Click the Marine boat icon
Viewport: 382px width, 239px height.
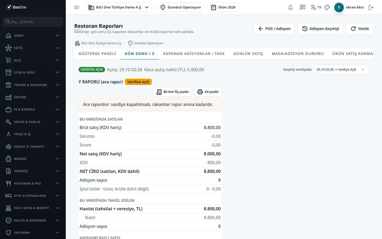point(8,159)
